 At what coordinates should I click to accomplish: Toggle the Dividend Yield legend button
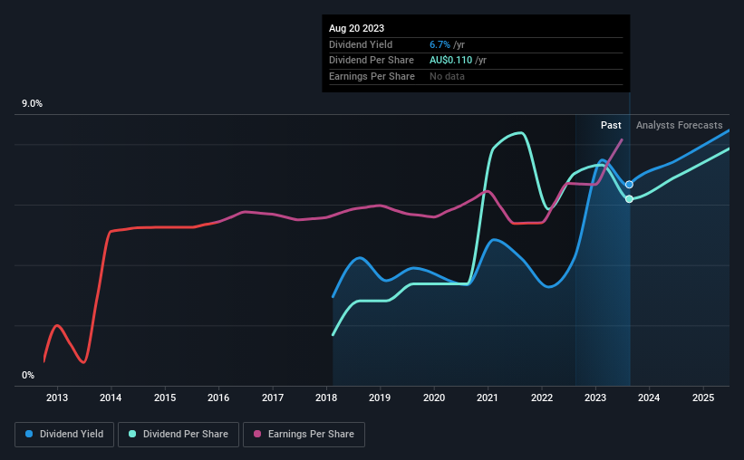64,435
